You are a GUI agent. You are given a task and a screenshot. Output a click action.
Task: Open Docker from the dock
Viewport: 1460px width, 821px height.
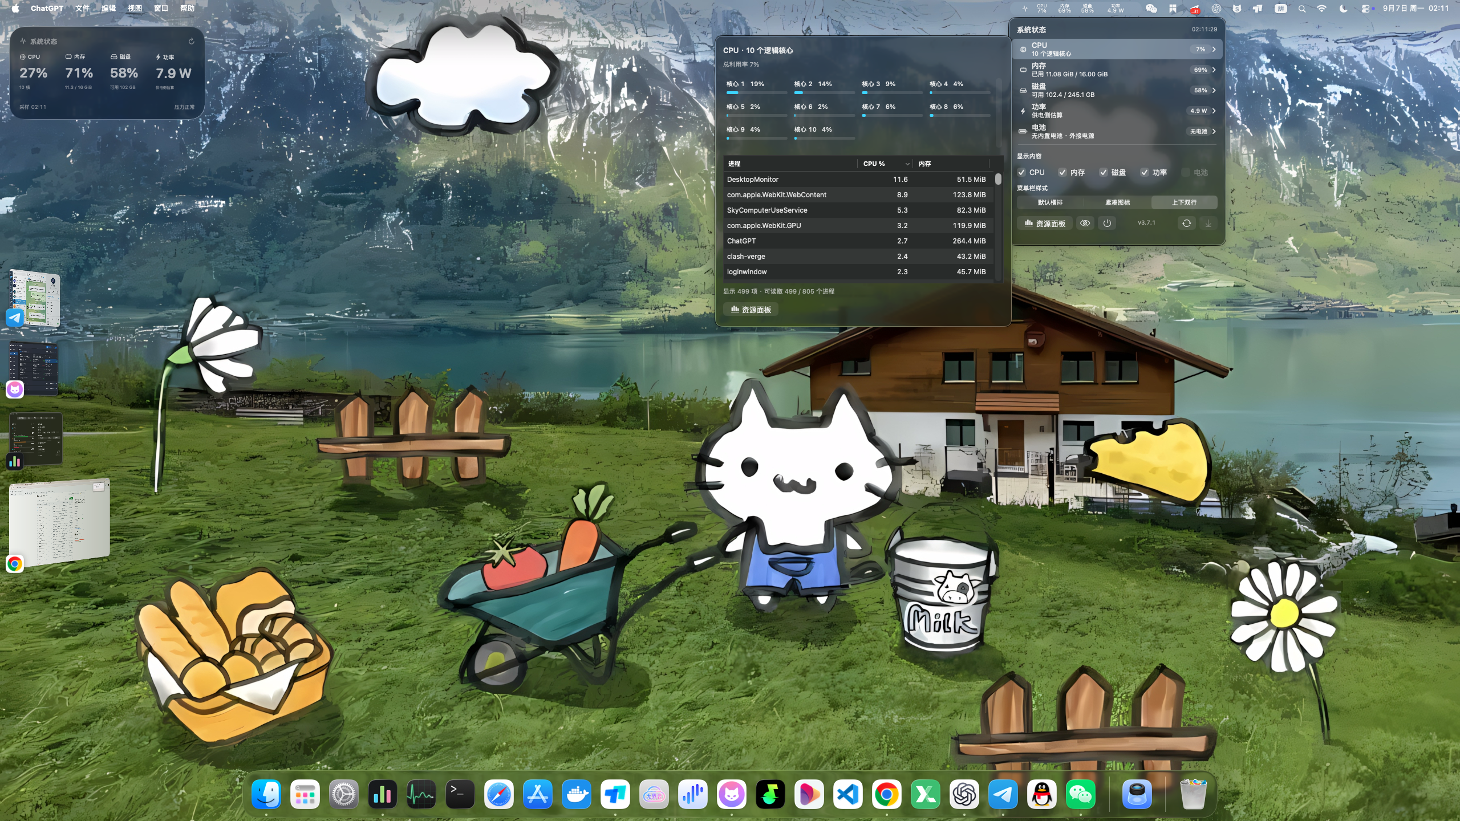(x=576, y=794)
